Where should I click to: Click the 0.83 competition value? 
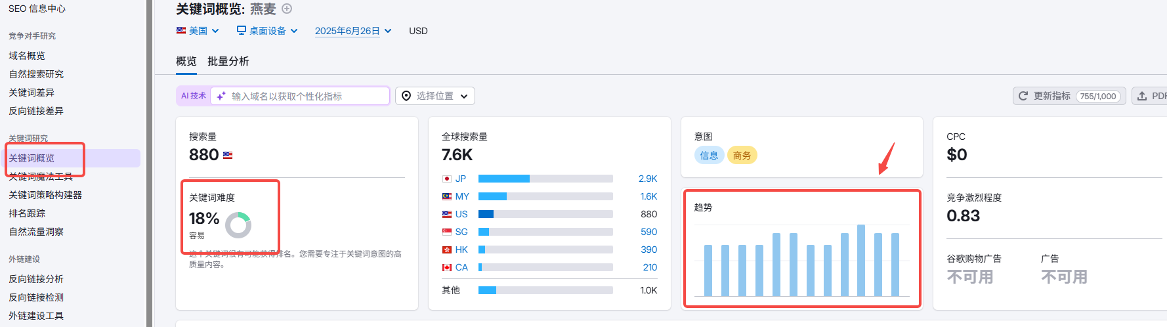coord(963,216)
